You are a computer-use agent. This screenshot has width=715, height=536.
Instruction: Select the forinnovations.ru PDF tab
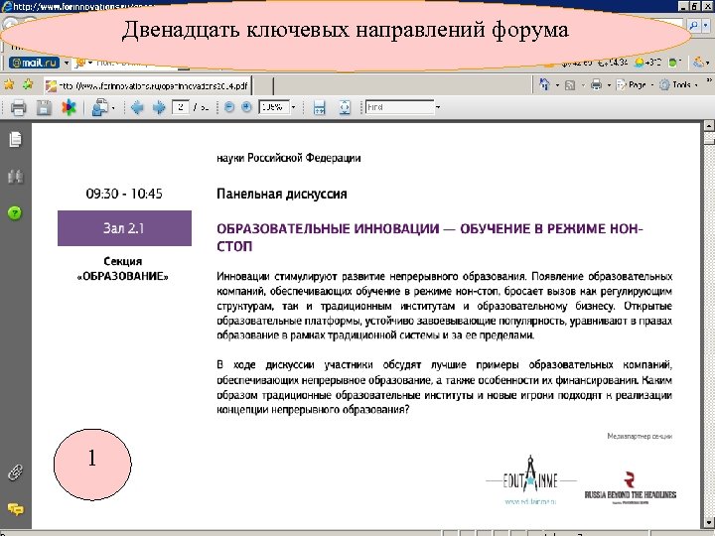[x=148, y=85]
